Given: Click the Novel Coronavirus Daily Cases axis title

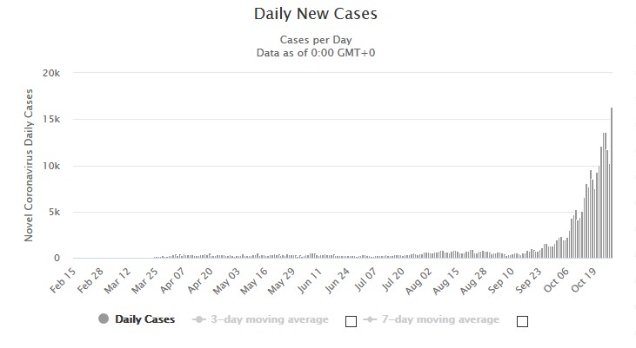Looking at the screenshot, I should (x=29, y=166).
